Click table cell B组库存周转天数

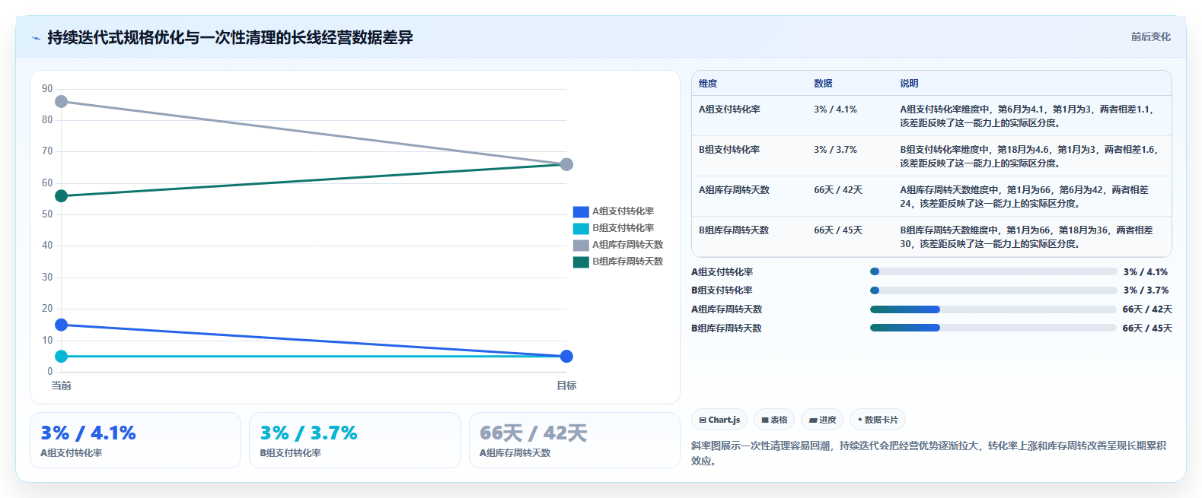pyautogui.click(x=734, y=230)
